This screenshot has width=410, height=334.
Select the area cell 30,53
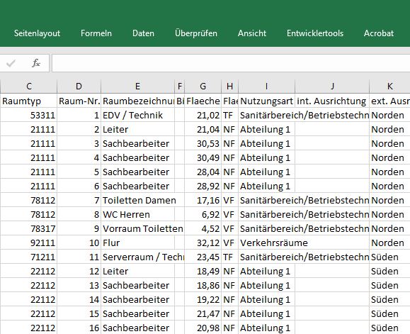[203, 143]
